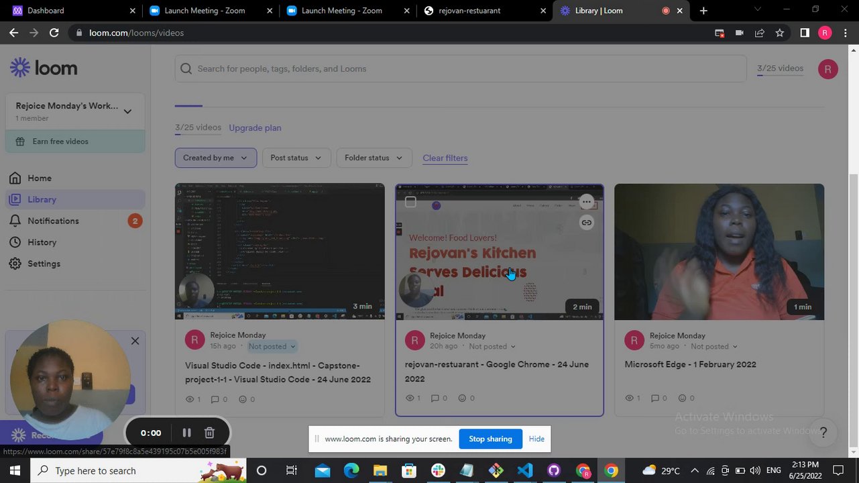Reload the Loom page
The width and height of the screenshot is (859, 483).
[x=54, y=33]
